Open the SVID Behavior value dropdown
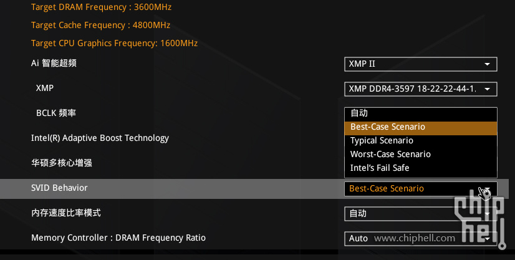Viewport: 515px width, 260px height. click(x=420, y=189)
